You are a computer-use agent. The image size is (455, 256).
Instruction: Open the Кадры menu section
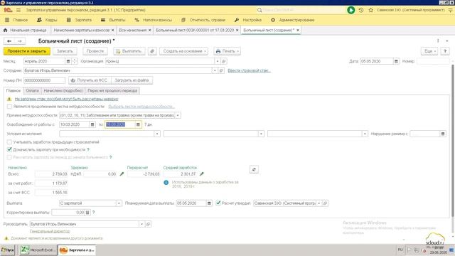(48, 20)
